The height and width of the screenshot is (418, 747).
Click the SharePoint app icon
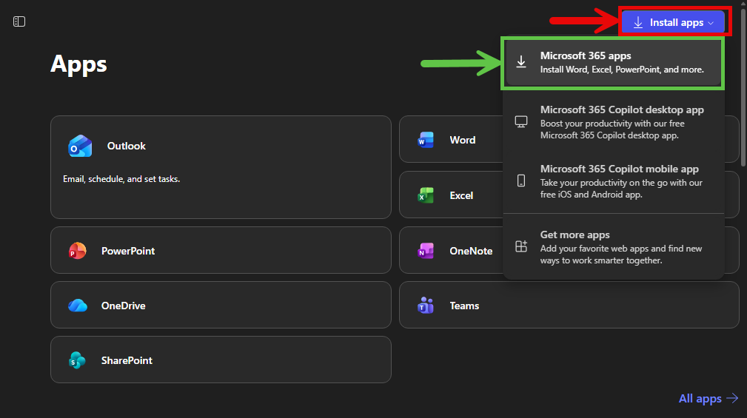77,360
